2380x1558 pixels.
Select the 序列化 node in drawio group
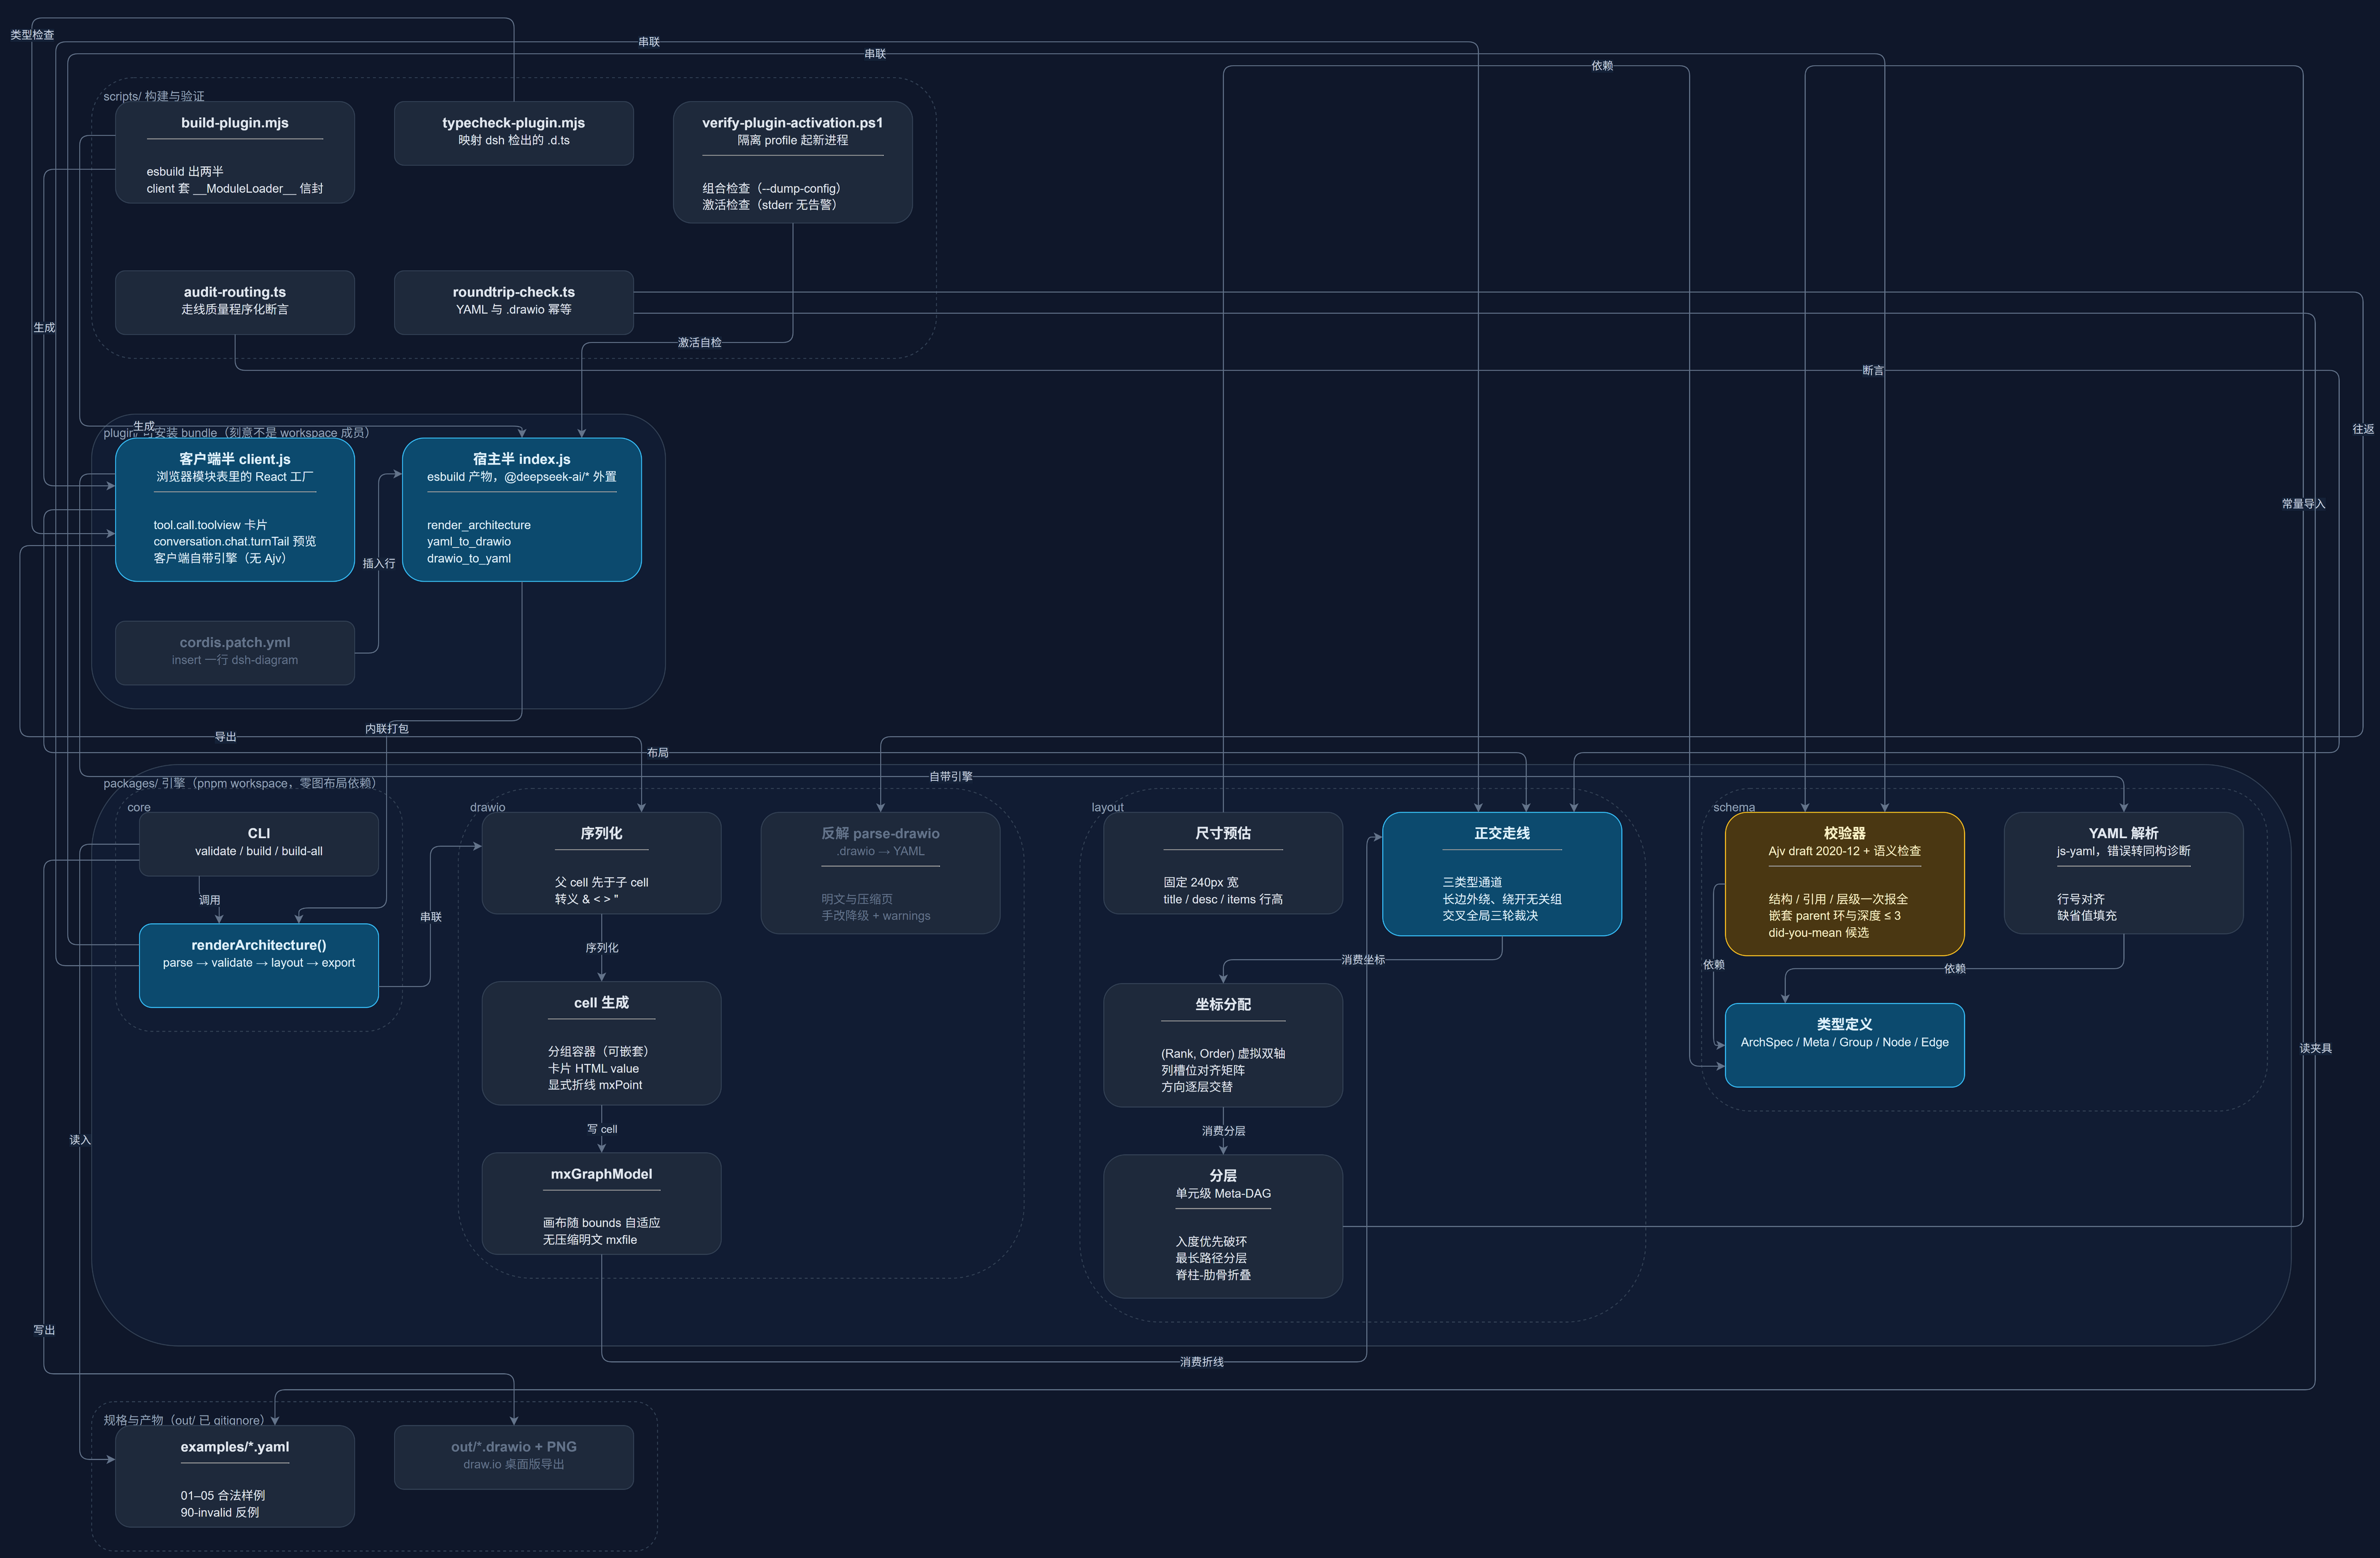pos(602,862)
